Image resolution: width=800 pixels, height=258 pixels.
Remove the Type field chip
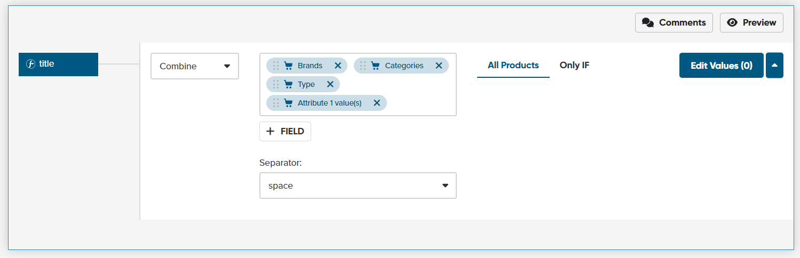330,84
